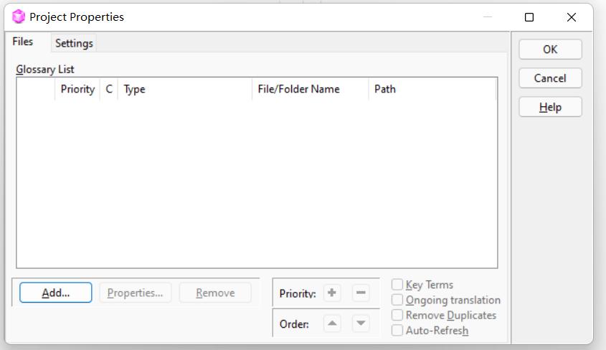Click the Remove button
The height and width of the screenshot is (350, 606).
[x=215, y=293]
